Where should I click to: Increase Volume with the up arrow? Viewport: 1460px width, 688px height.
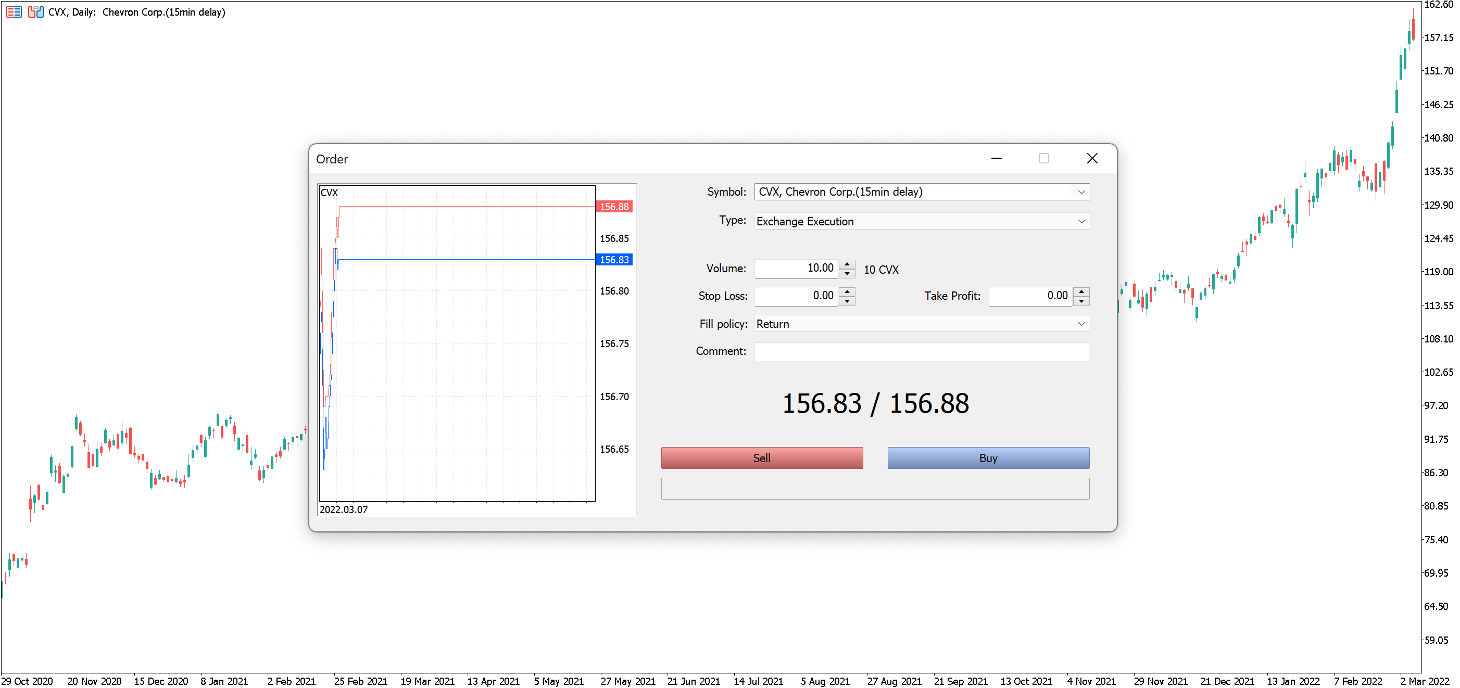[847, 264]
